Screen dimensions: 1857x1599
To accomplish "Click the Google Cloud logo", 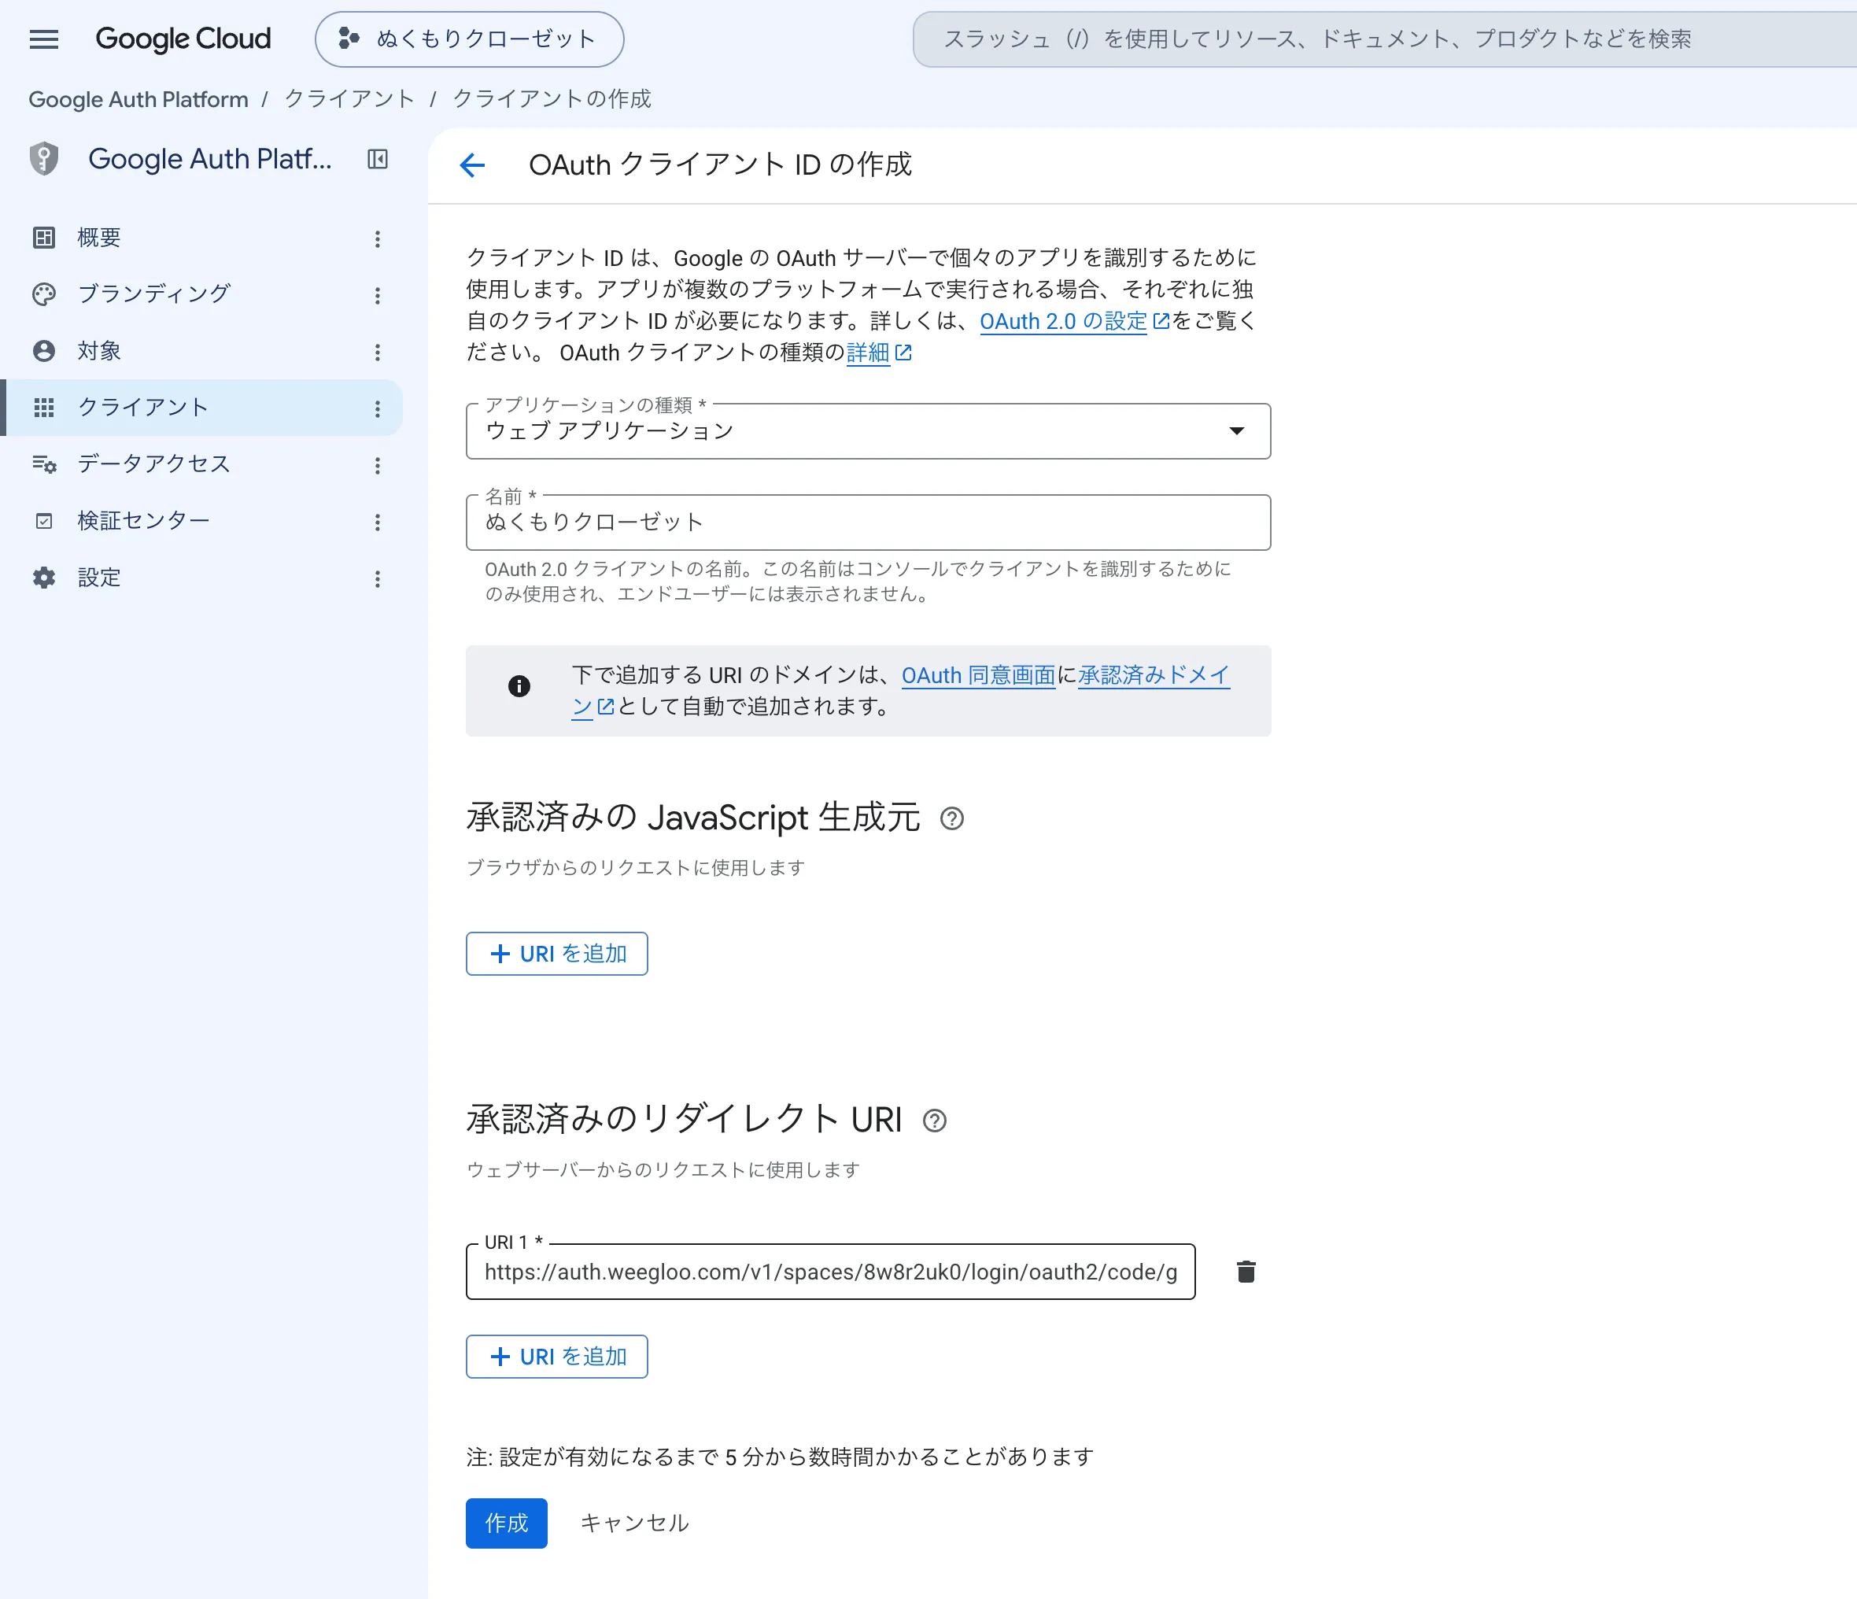I will (x=183, y=39).
